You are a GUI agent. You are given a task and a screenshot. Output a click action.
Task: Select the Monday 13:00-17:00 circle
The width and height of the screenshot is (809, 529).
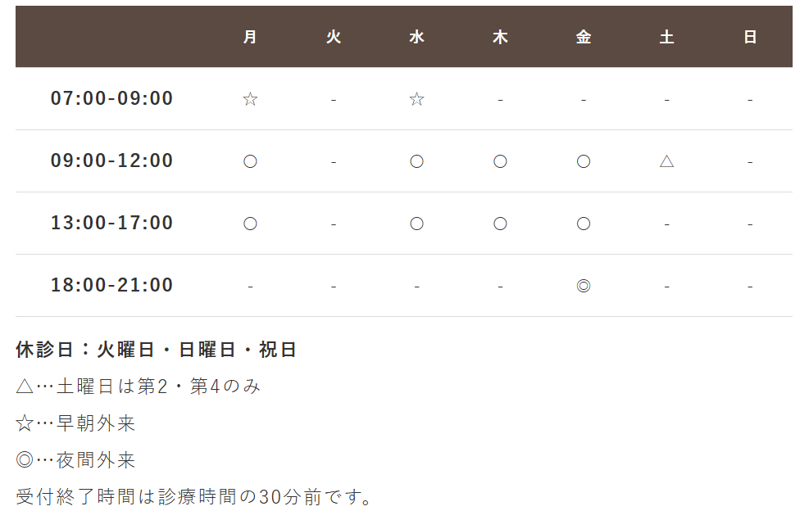(250, 224)
